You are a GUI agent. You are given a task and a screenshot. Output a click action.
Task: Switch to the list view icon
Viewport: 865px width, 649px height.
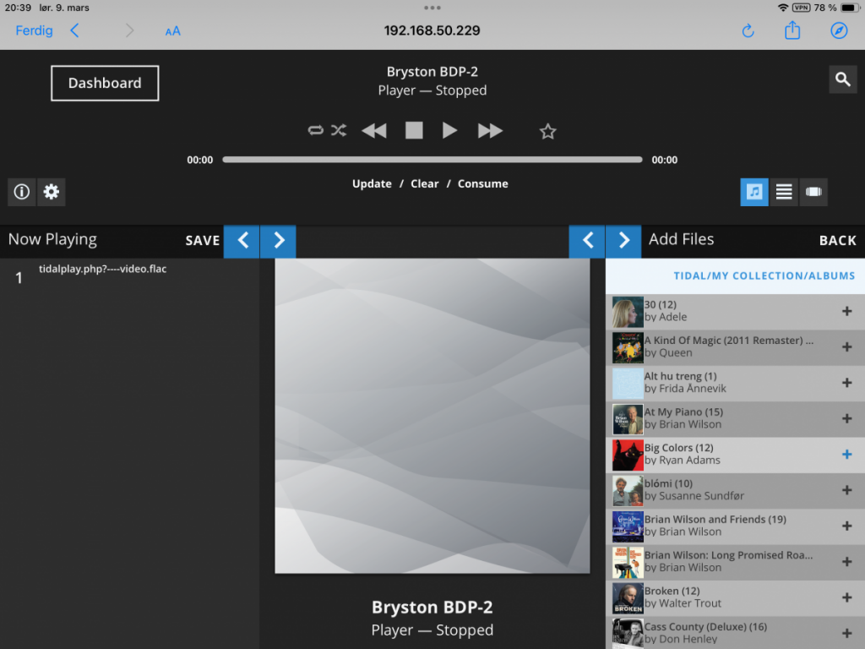point(784,192)
